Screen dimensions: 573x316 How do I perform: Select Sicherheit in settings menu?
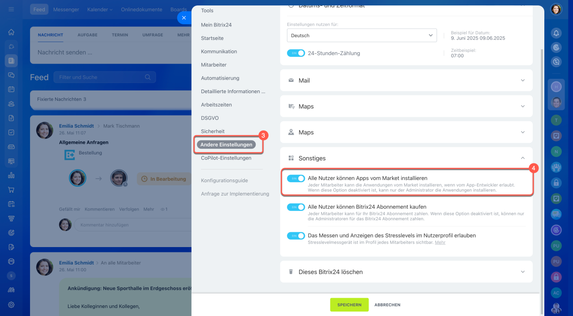[213, 131]
